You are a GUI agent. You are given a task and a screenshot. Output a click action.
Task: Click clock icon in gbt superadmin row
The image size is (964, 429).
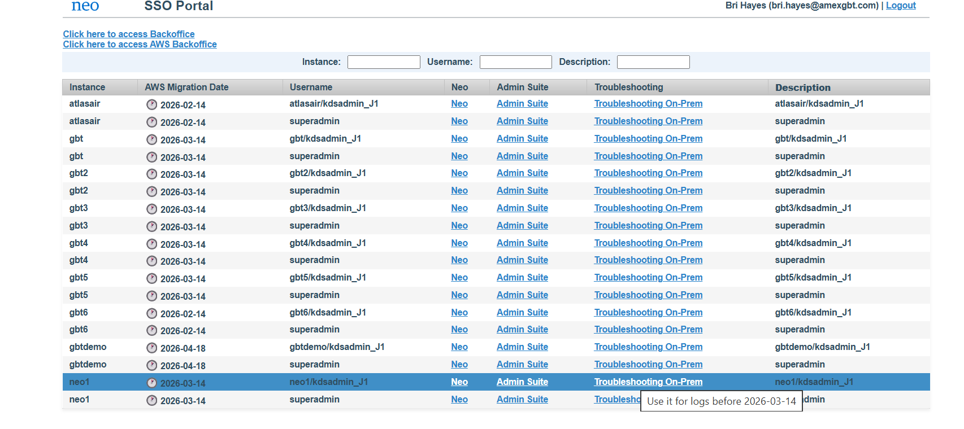click(151, 157)
